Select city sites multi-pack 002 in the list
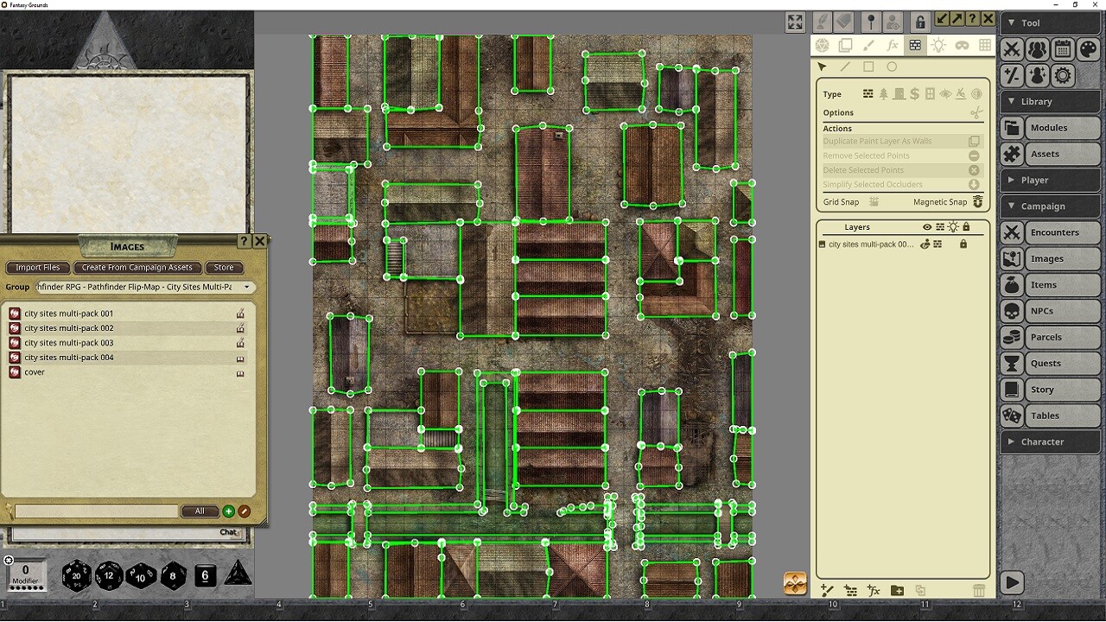1106x622 pixels. [x=69, y=327]
